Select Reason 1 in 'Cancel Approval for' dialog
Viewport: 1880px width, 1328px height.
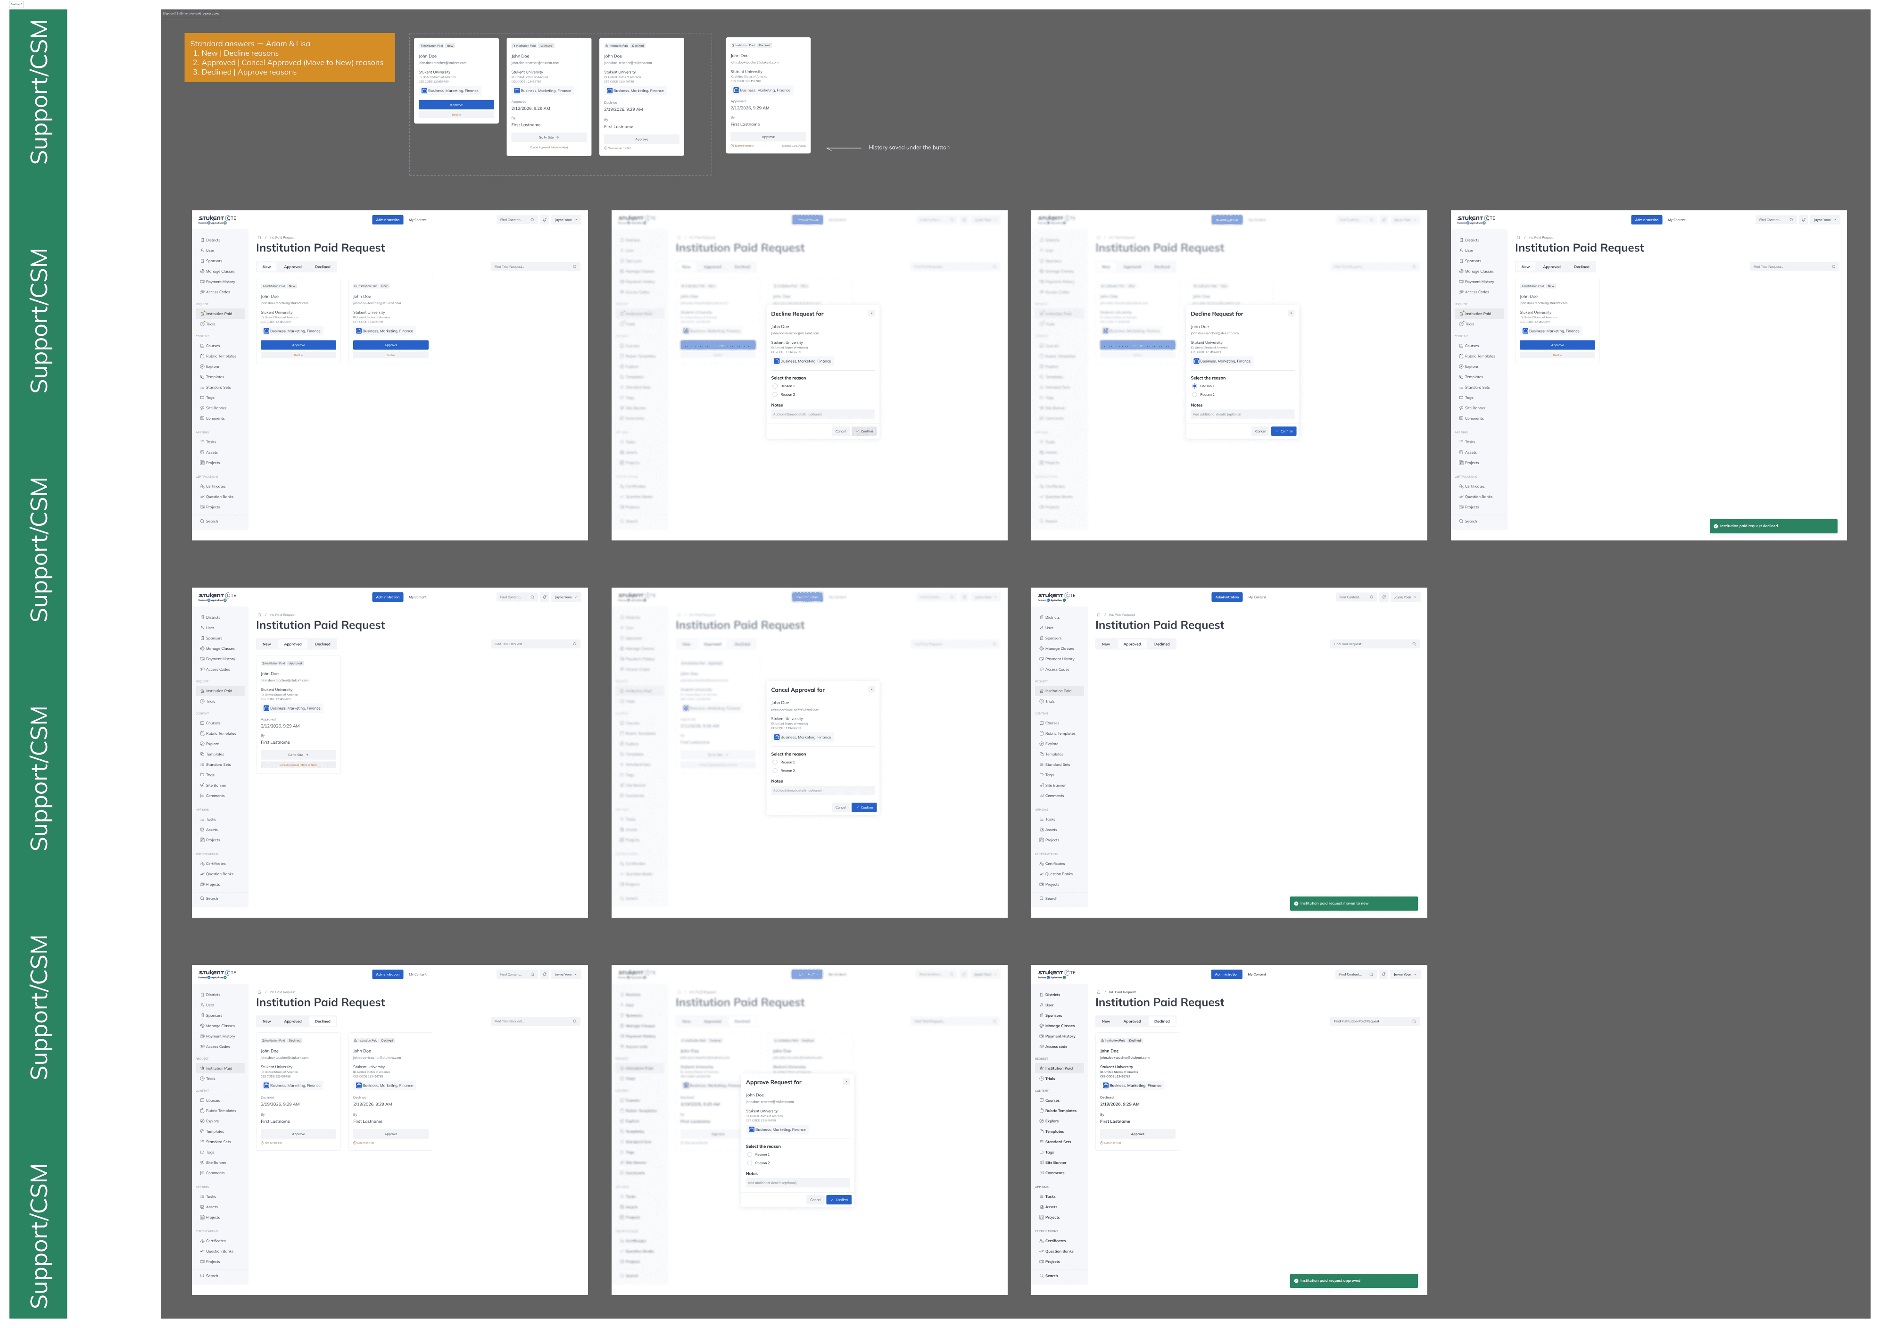775,762
